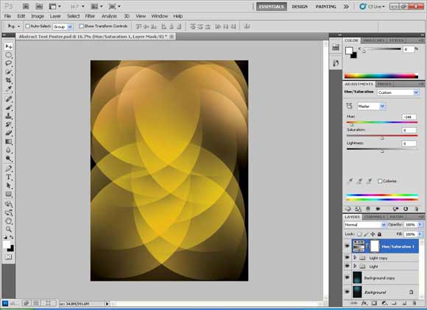Open the Master channel dropdown
Screen dimensions: 427x310
372,107
